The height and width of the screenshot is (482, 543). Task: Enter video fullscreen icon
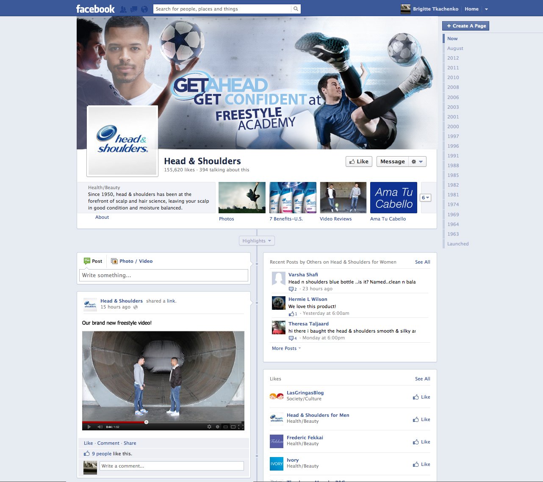[x=241, y=427]
